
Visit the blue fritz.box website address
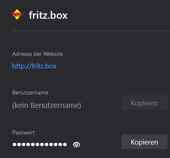tap(34, 66)
